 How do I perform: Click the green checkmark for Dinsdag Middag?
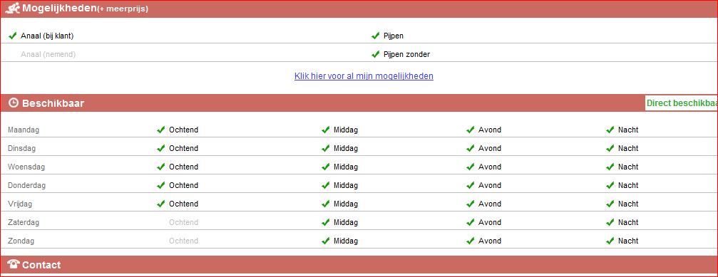point(326,148)
